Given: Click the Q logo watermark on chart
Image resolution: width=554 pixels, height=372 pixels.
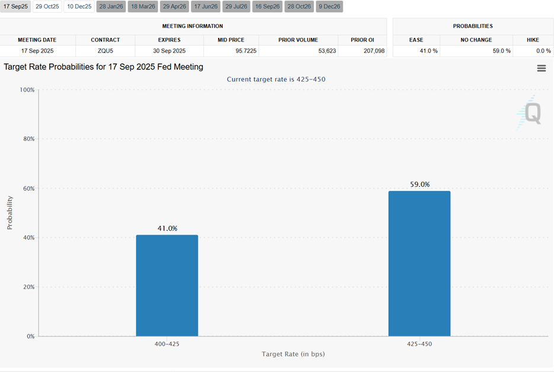Looking at the screenshot, I should pyautogui.click(x=529, y=113).
